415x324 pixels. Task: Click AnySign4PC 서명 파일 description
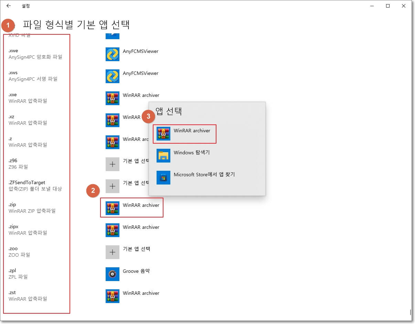(33, 79)
